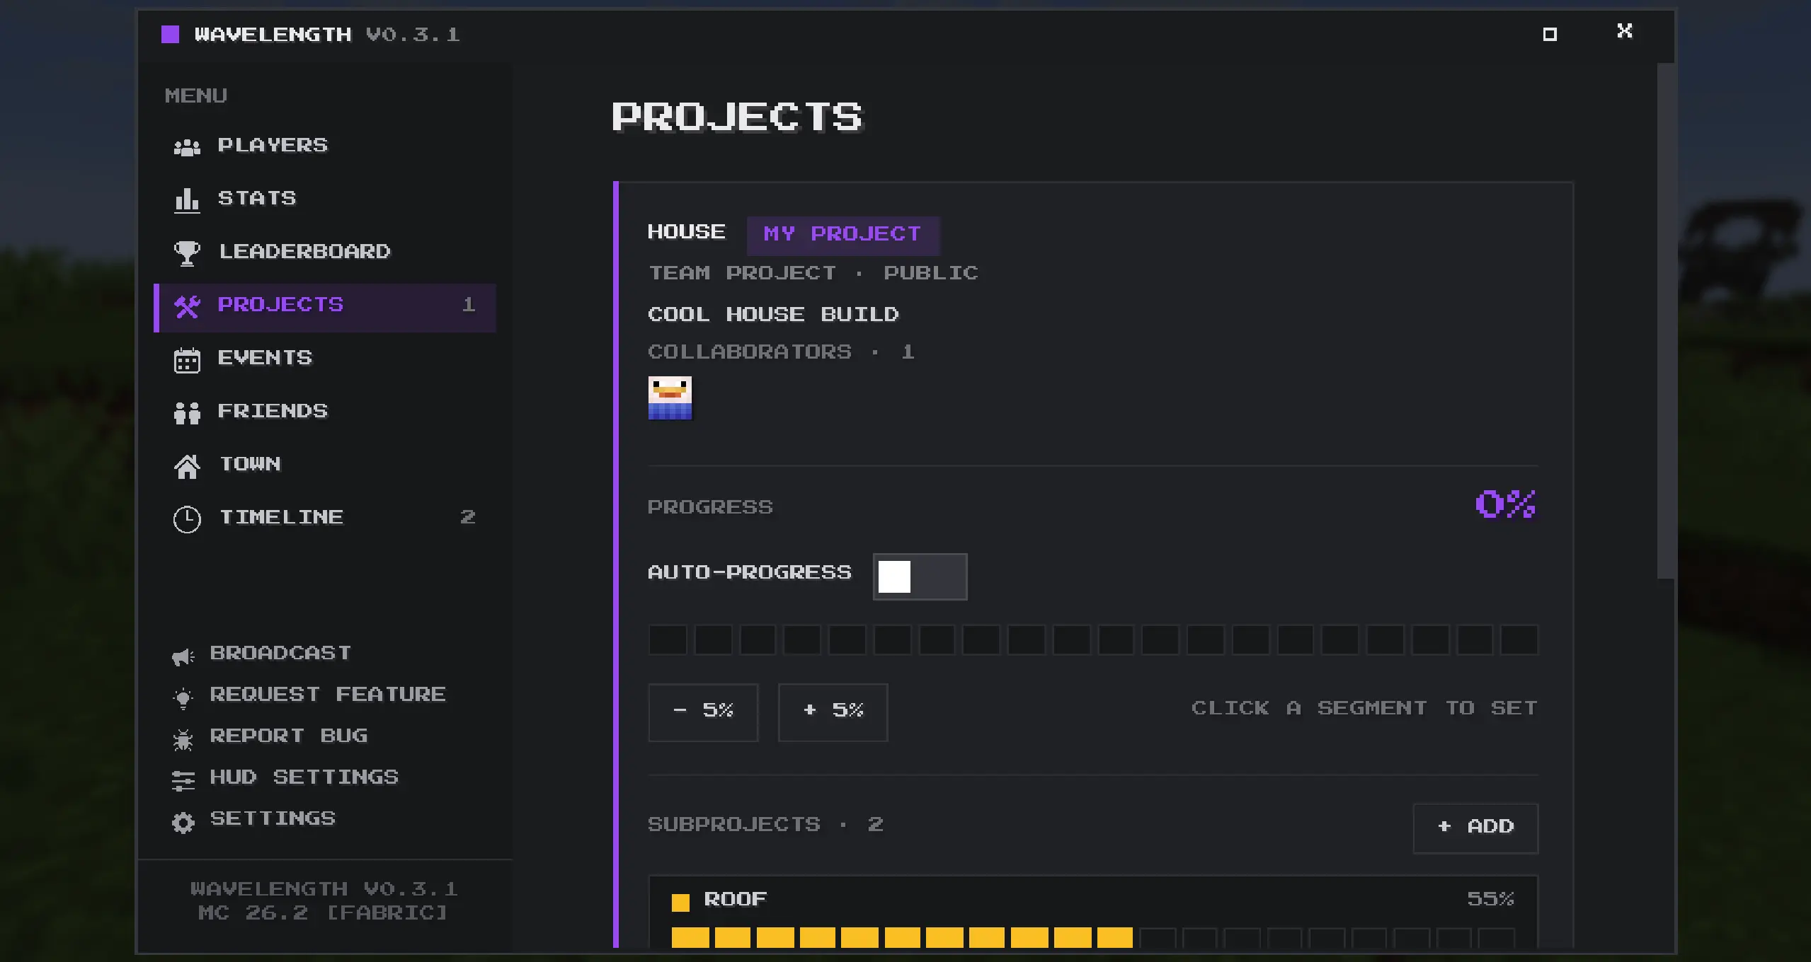Click the Players group icon

[187, 147]
